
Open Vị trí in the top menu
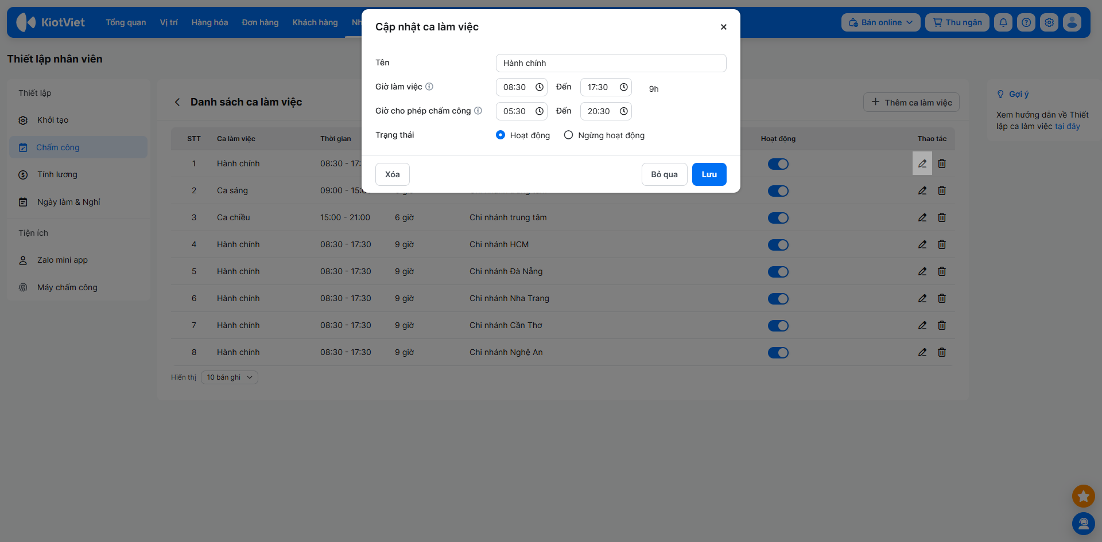[169, 22]
